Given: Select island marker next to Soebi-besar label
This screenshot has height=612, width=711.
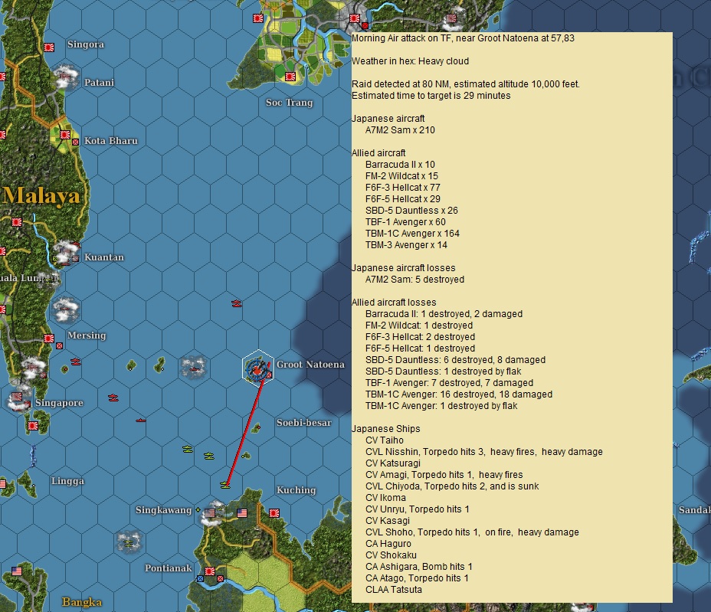Looking at the screenshot, I should point(257,427).
